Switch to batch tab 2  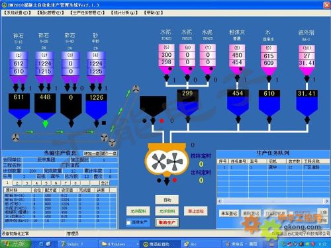pyautogui.click(x=17, y=183)
